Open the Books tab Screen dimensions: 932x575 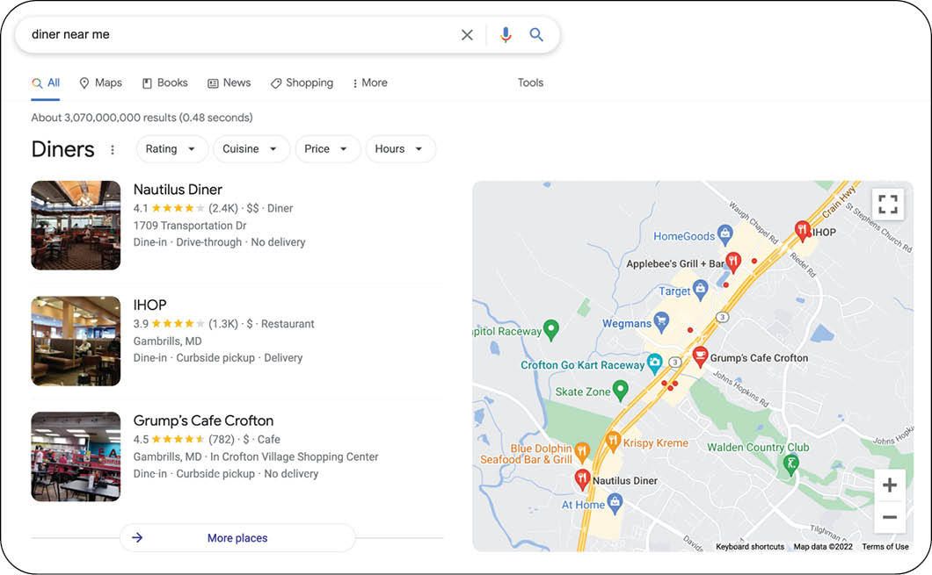click(164, 83)
